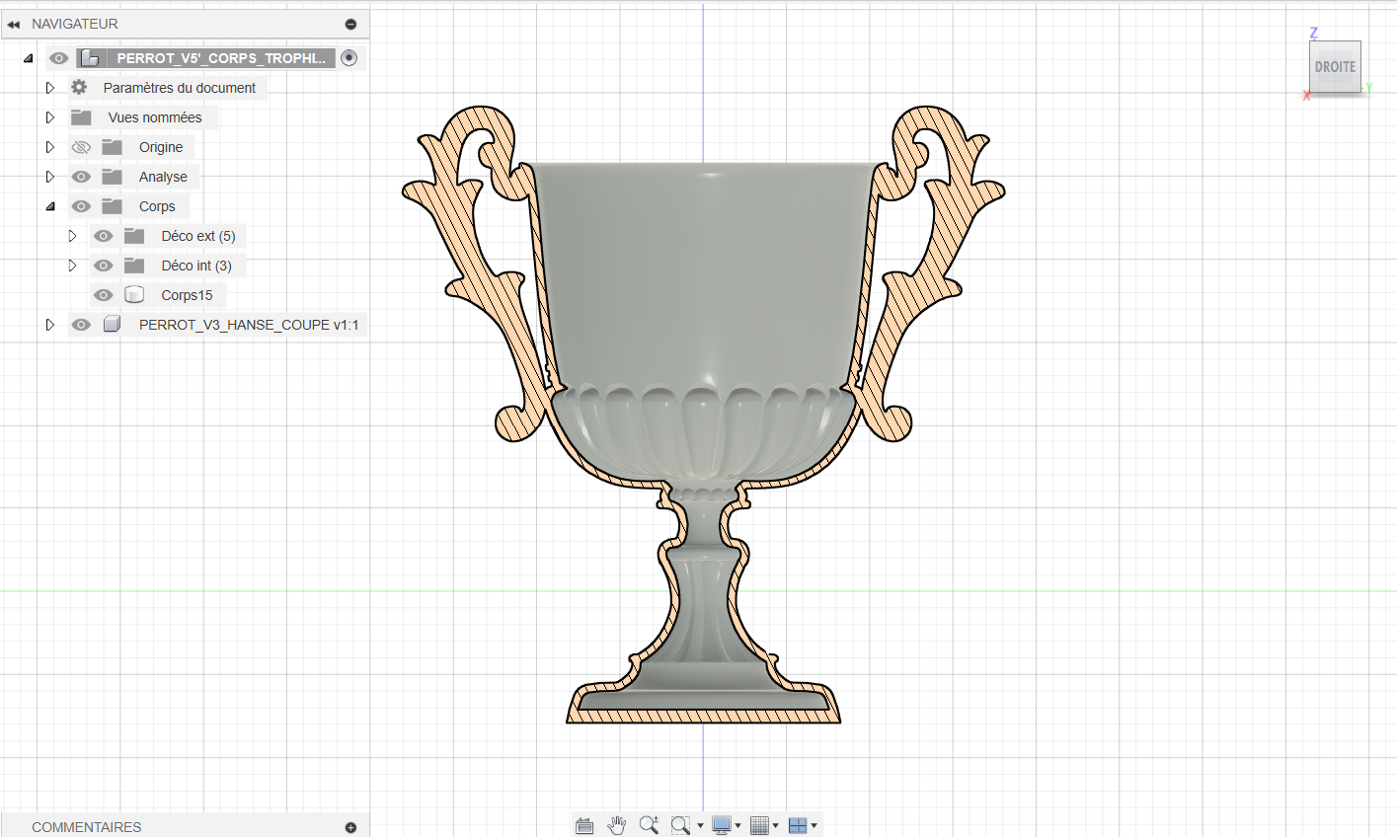Image resolution: width=1397 pixels, height=837 pixels.
Task: Toggle visibility of Déco ext folder
Action: click(103, 236)
